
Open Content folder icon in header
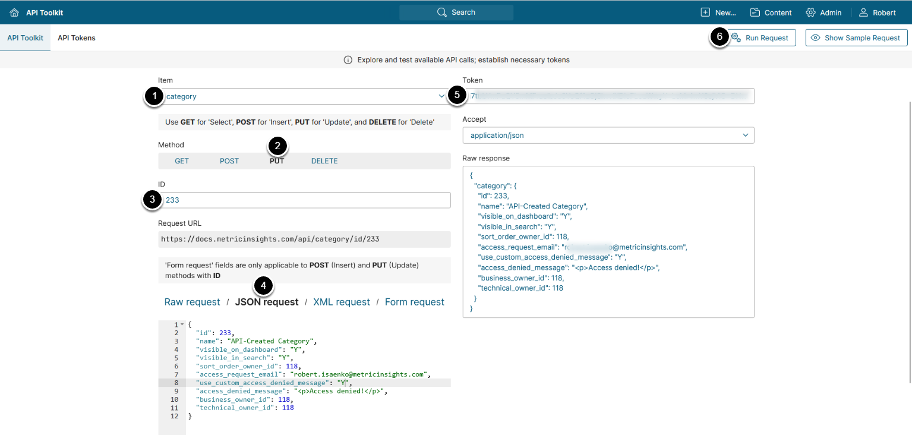coord(755,12)
